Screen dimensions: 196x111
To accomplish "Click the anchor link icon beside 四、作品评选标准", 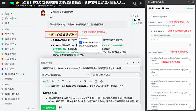I will pyautogui.click(x=46, y=34).
